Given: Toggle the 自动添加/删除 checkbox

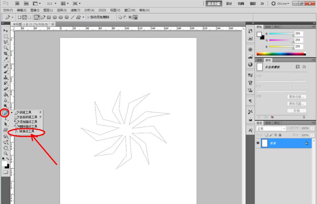Looking at the screenshot, I should 88,17.
